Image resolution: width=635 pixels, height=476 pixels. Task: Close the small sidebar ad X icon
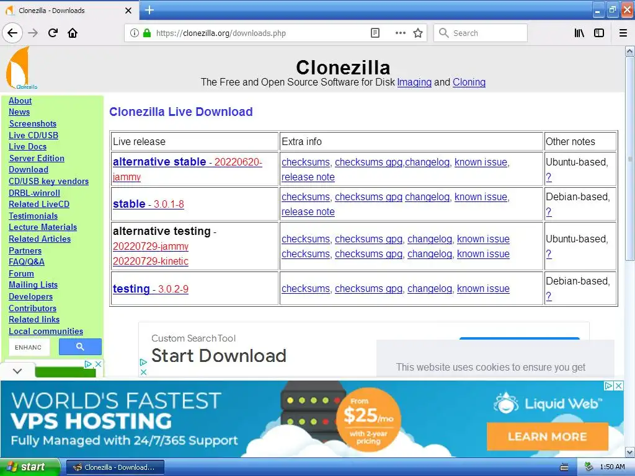(x=98, y=364)
